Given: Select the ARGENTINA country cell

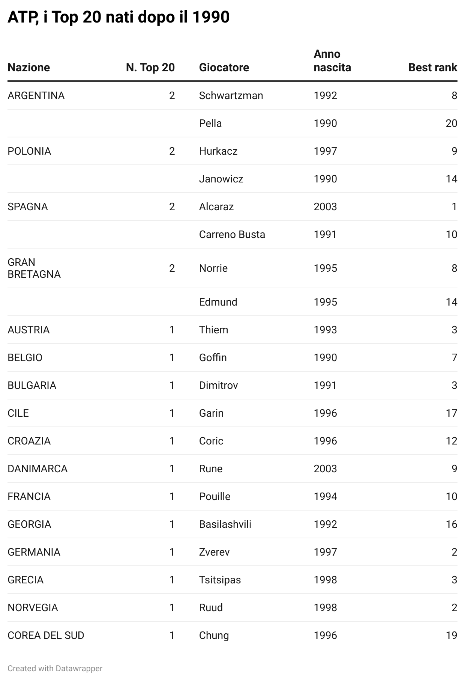Looking at the screenshot, I should click(36, 96).
